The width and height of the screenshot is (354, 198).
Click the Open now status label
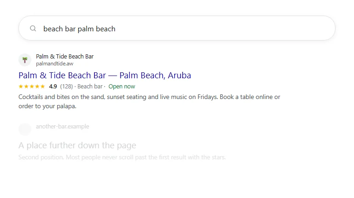point(122,87)
